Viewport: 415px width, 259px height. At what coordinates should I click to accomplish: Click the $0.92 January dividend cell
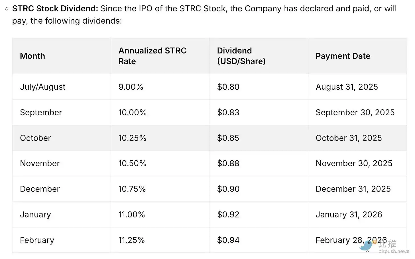[x=228, y=215]
